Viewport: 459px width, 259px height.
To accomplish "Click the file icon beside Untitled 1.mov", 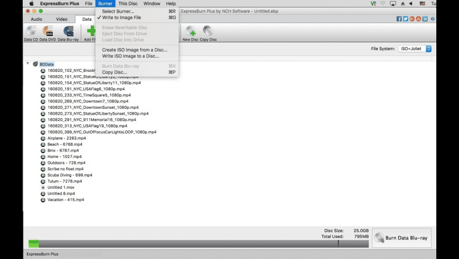I will [x=43, y=187].
